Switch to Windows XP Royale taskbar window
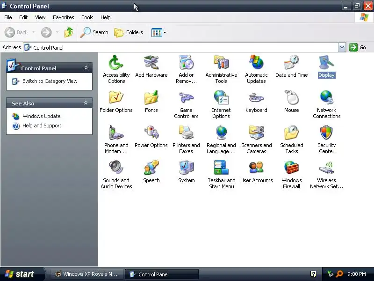The width and height of the screenshot is (374, 281). 86,274
